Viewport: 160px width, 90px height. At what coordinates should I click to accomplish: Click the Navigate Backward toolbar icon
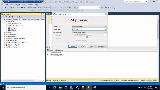coord(4,8)
